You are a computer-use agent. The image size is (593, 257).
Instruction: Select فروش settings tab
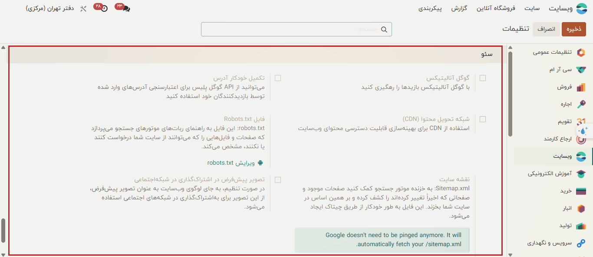[565, 87]
